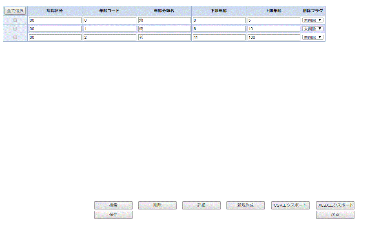Focus 病院区分 field in the 老 row
Image resolution: width=381 pixels, height=236 pixels.
point(55,37)
